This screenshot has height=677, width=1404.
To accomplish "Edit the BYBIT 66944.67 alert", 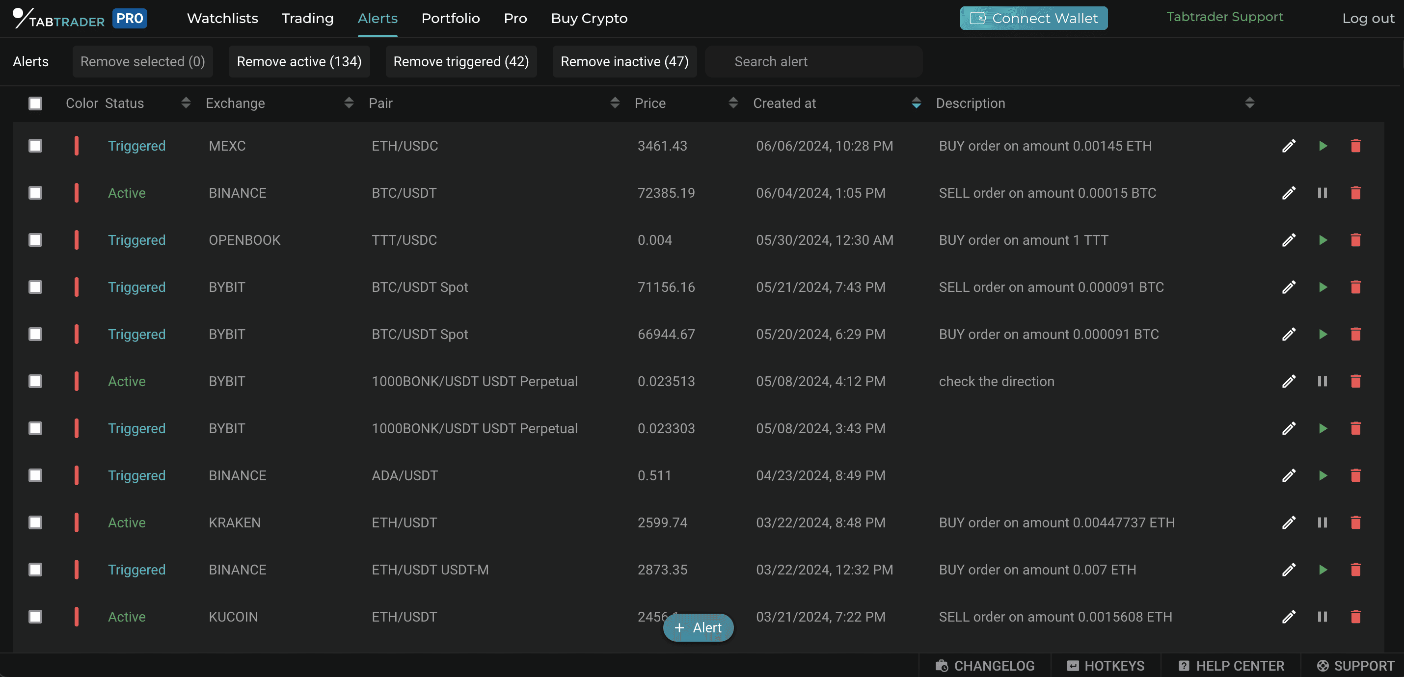I will point(1289,335).
